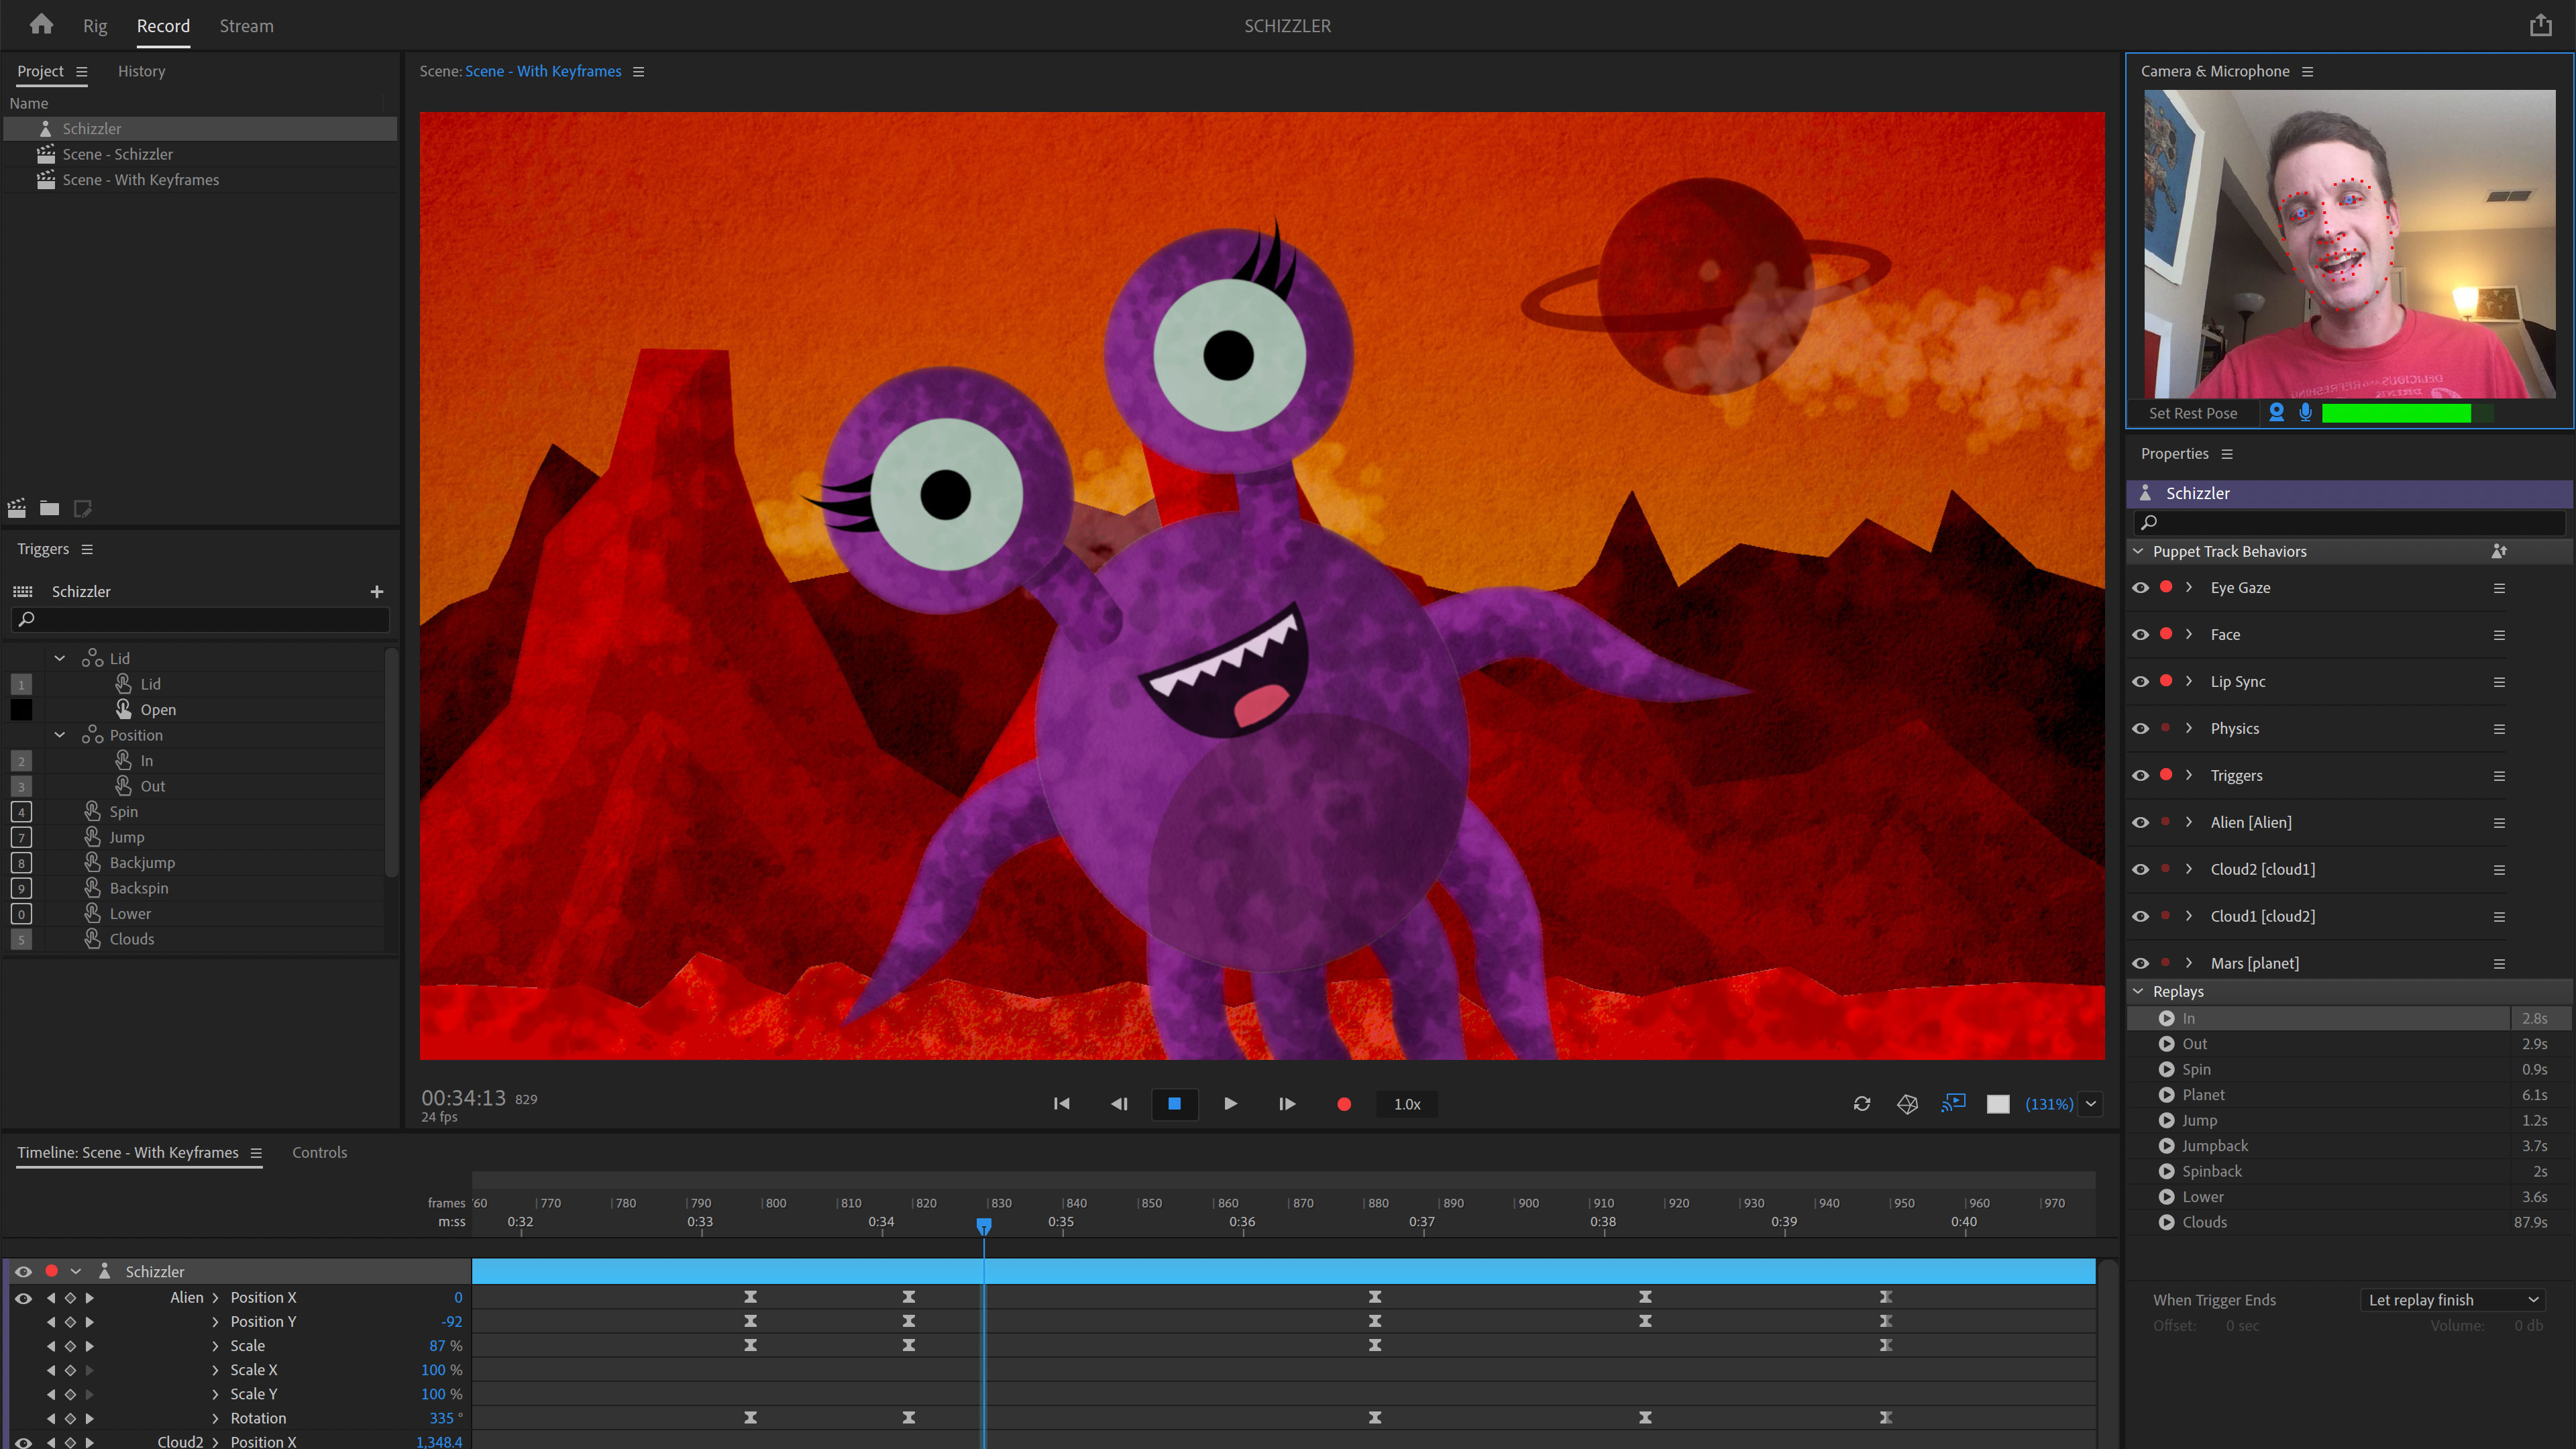The height and width of the screenshot is (1449, 2576).
Task: Toggle visibility of Eye Gaze behavior
Action: click(x=2143, y=586)
